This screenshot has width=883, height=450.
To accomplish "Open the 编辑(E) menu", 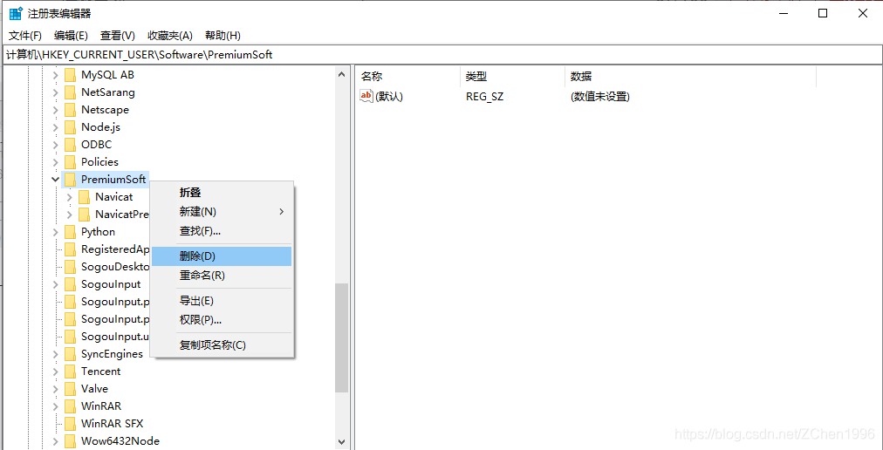I will 71,36.
